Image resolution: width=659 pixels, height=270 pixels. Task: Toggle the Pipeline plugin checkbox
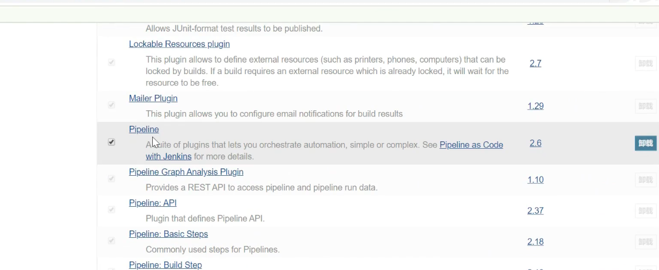pyautogui.click(x=111, y=142)
